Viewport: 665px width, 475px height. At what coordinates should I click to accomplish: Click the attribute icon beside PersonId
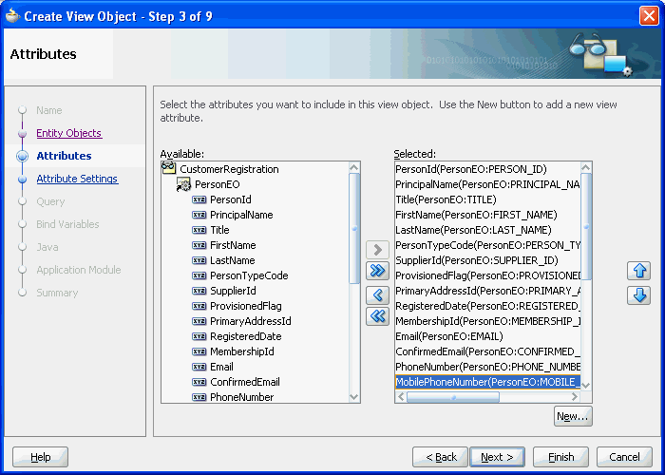click(199, 199)
